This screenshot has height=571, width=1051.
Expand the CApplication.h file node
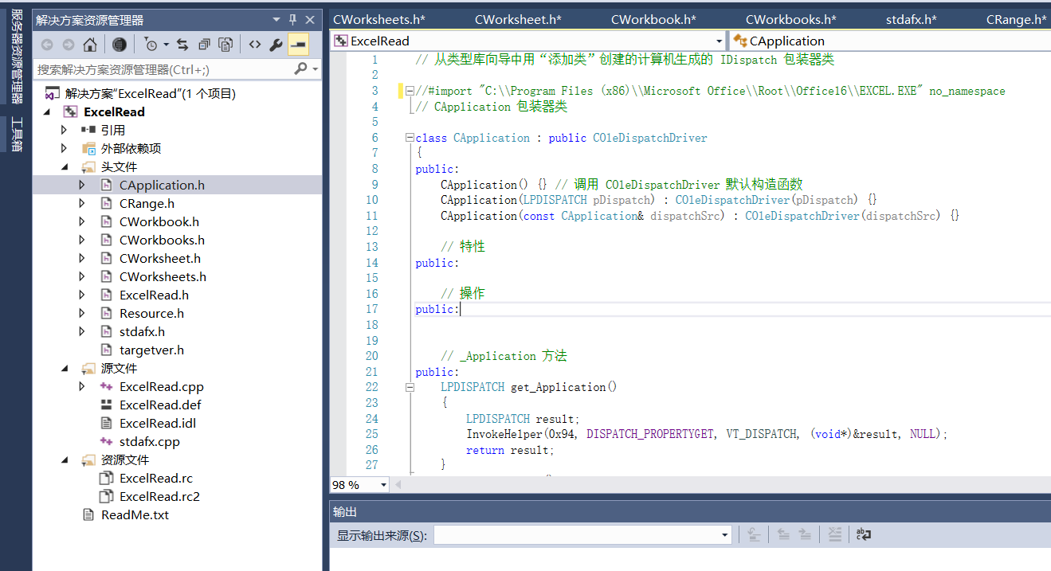[x=82, y=185]
